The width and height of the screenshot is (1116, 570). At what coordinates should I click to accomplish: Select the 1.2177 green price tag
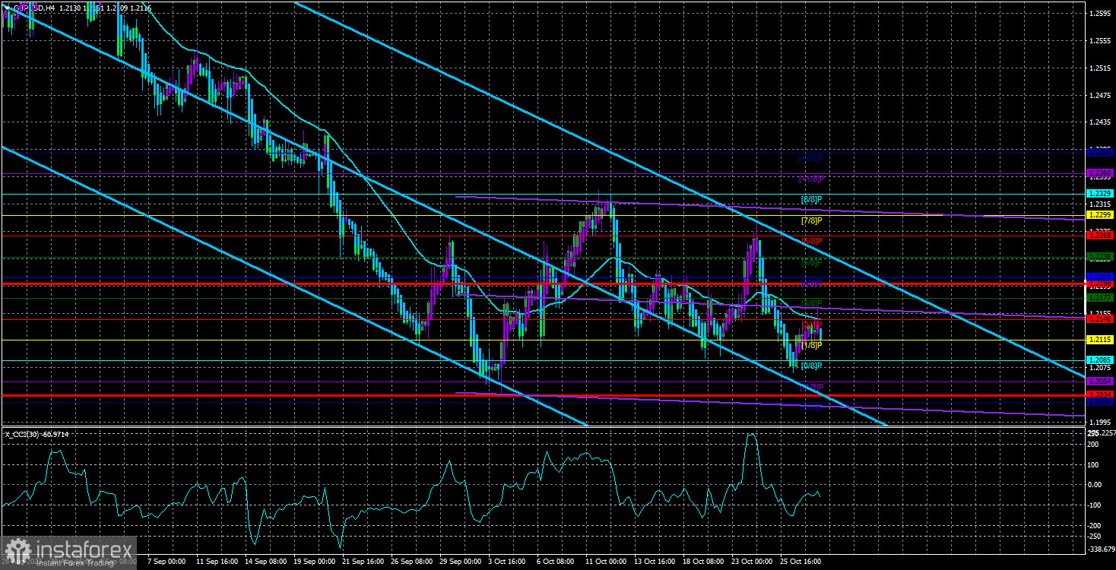pyautogui.click(x=1100, y=298)
